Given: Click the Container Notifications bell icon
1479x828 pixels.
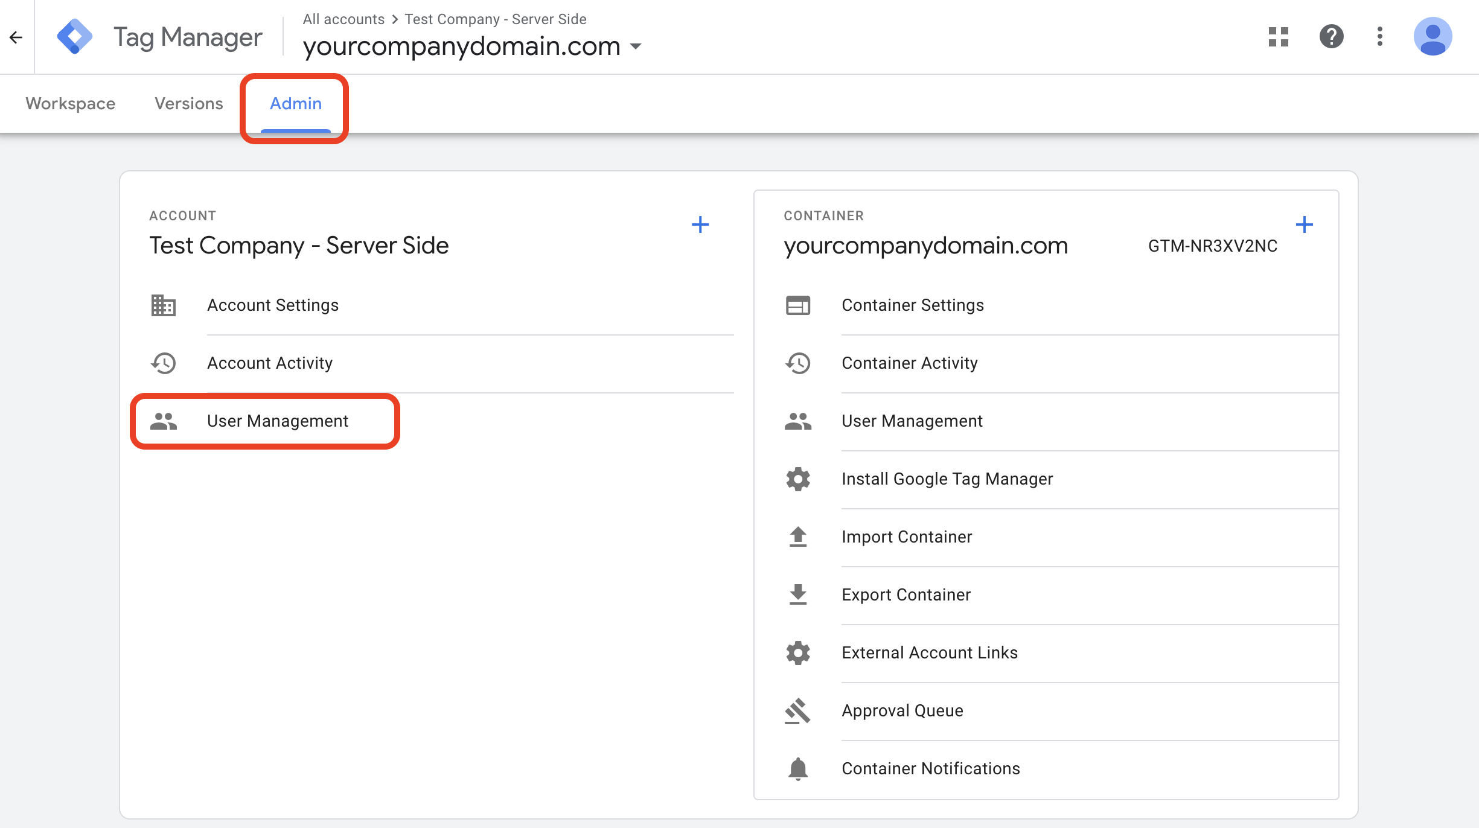Looking at the screenshot, I should click(797, 769).
